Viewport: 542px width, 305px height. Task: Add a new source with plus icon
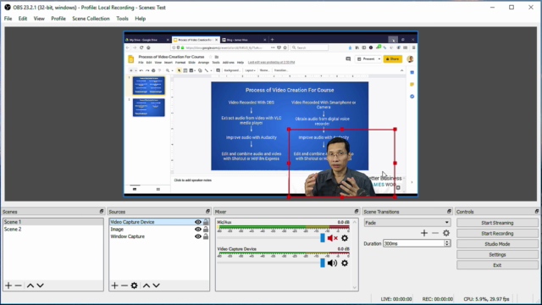point(115,286)
